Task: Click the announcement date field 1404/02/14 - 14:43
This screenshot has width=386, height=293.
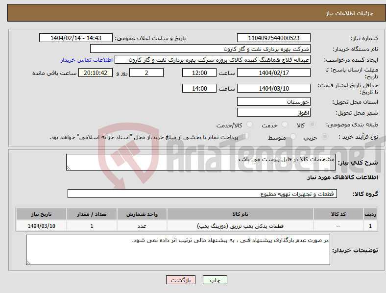Action: click(76, 38)
